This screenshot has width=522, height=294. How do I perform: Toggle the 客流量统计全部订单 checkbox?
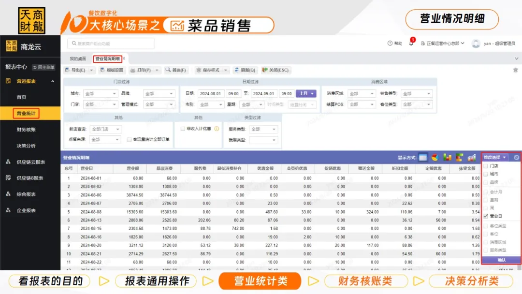tap(129, 140)
